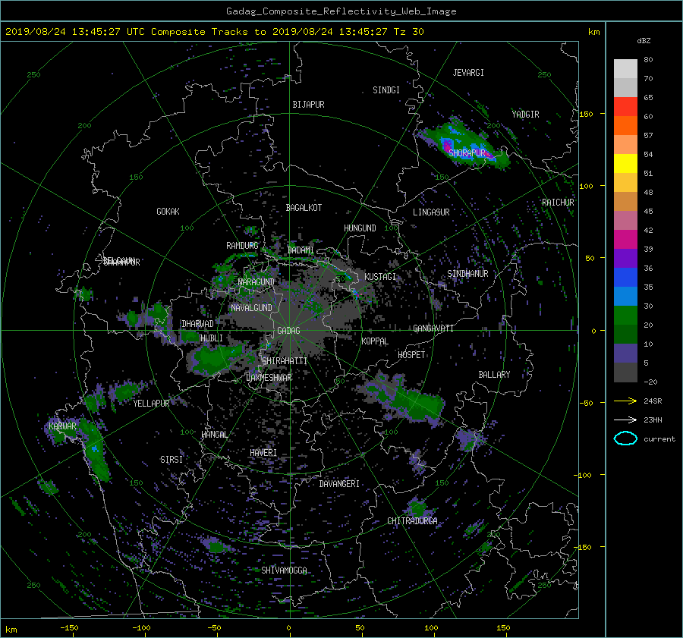683x638 pixels.
Task: Click the 'BIJAPUR' place label
Action: click(x=308, y=105)
